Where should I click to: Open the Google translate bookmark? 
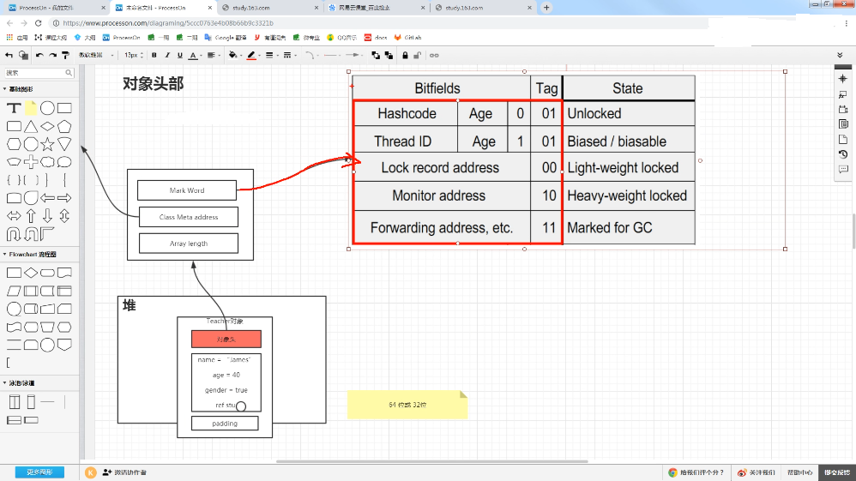[x=226, y=38]
